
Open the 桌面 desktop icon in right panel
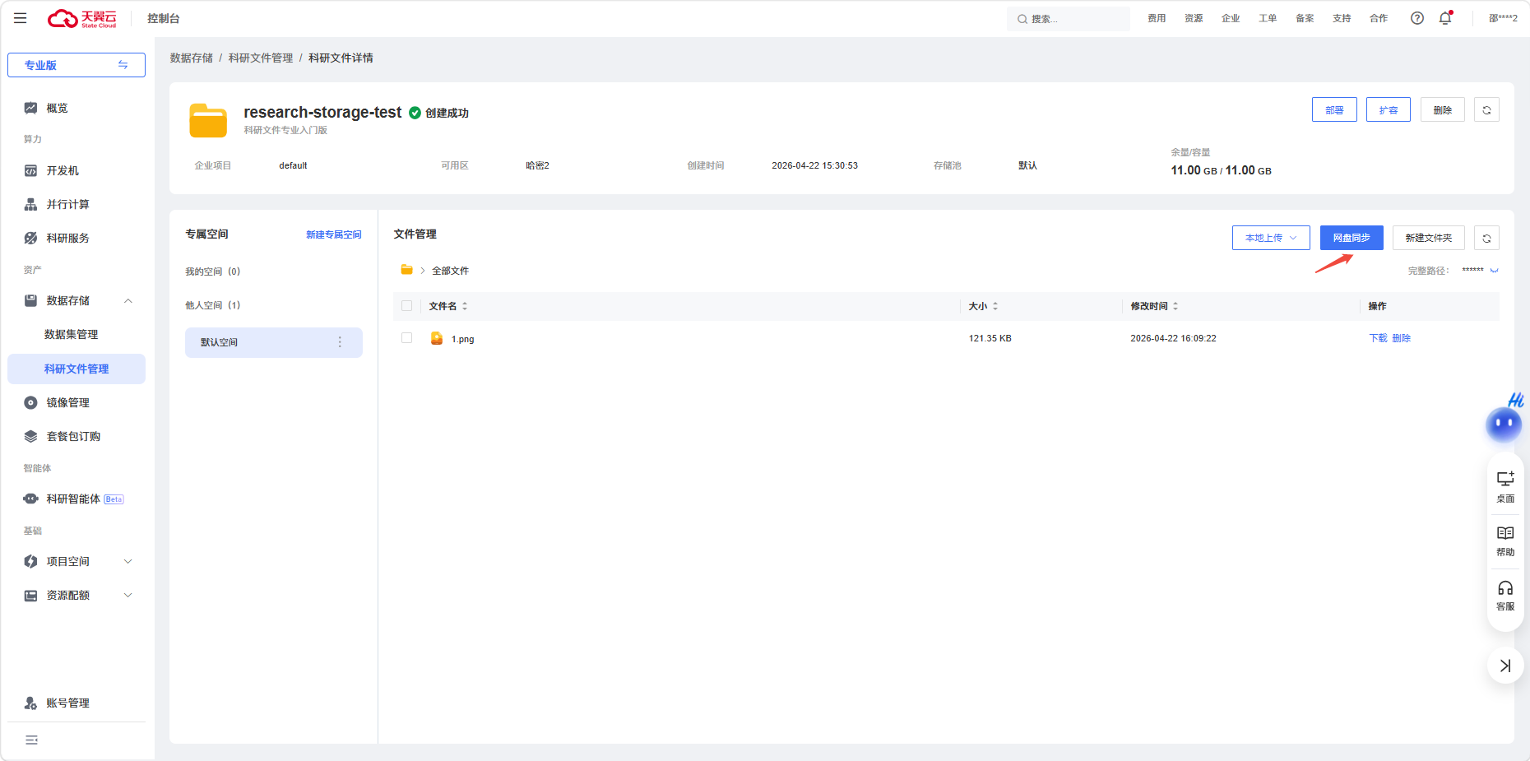pyautogui.click(x=1505, y=487)
